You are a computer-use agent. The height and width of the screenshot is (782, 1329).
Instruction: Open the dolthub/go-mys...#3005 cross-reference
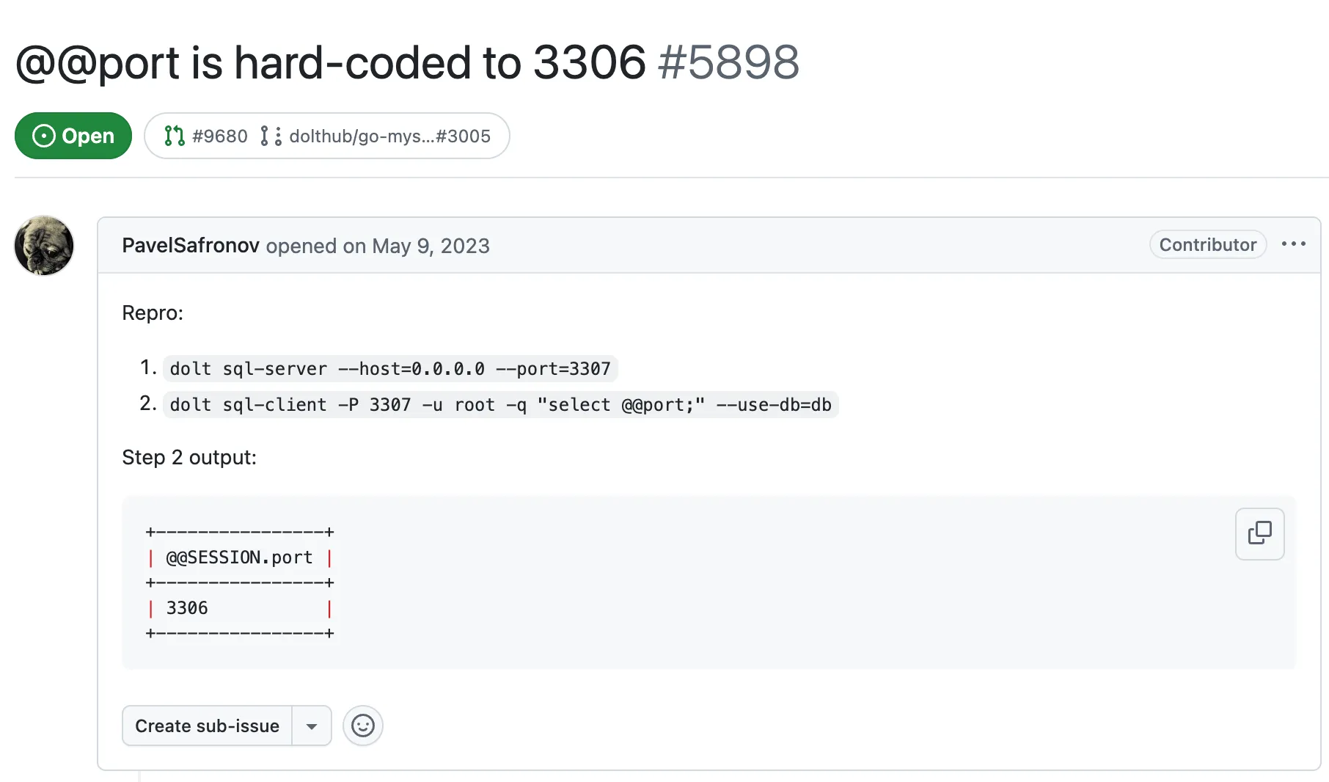pyautogui.click(x=390, y=136)
